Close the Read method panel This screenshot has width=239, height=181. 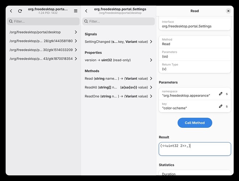(x=228, y=11)
